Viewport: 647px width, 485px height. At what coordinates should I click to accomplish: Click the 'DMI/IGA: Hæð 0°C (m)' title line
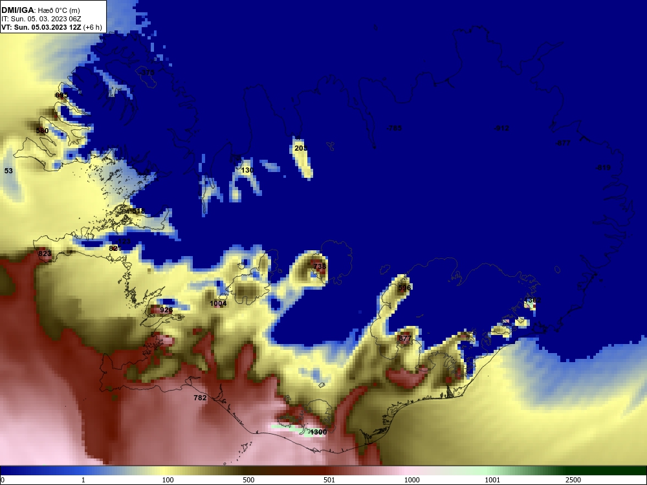[40, 10]
